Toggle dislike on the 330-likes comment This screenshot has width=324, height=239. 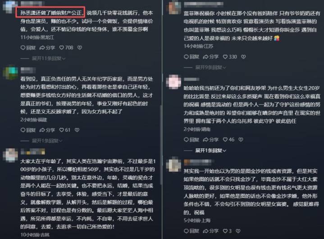243,57
